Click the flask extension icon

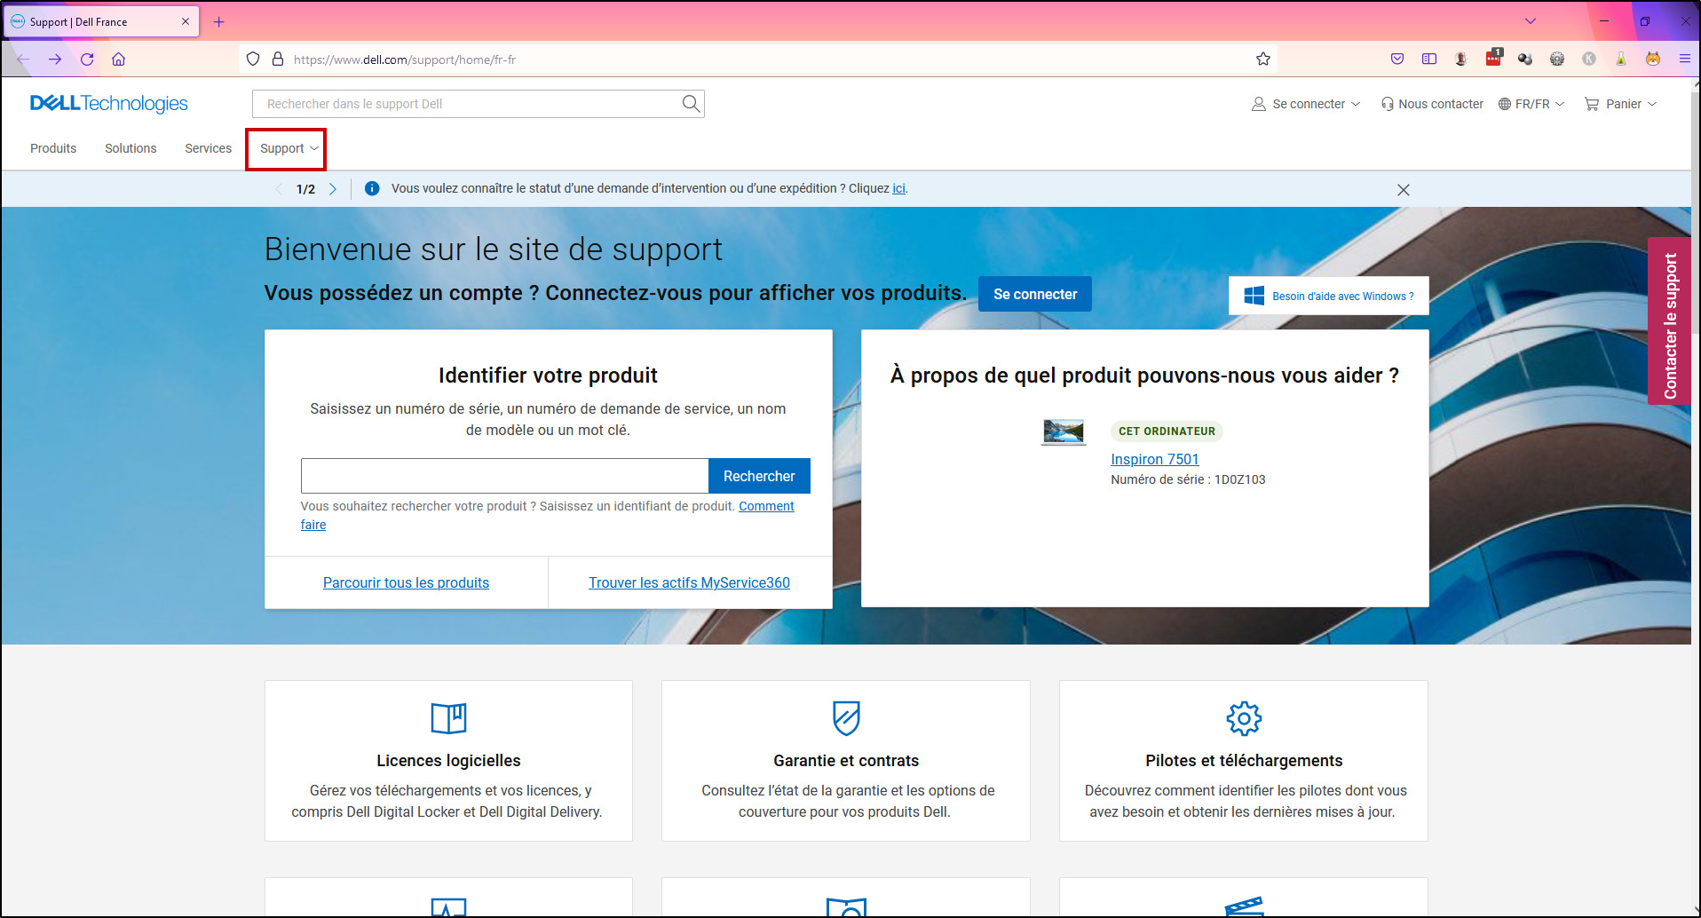(x=1621, y=59)
